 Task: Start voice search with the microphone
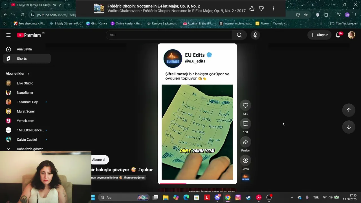pyautogui.click(x=255, y=35)
